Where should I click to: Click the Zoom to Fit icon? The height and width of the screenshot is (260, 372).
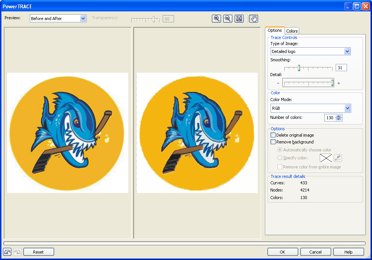[239, 19]
